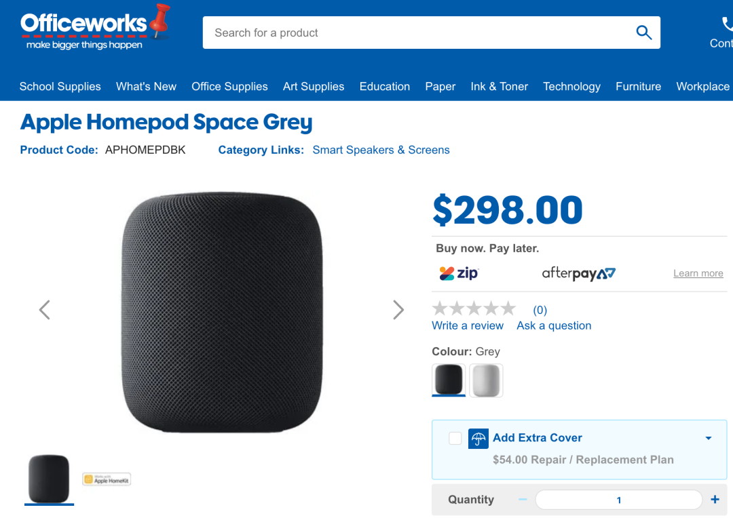Open the Technology menu
The image size is (733, 518).
[x=571, y=86]
